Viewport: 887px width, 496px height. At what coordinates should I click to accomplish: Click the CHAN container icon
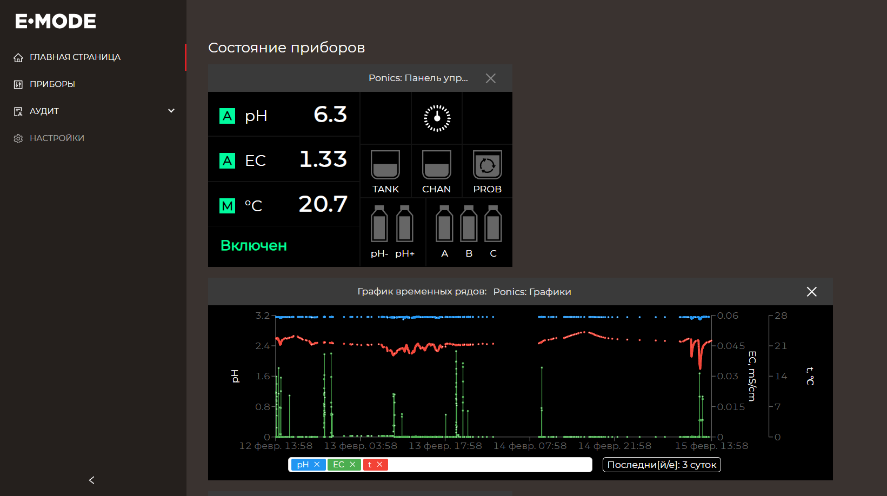pos(436,165)
